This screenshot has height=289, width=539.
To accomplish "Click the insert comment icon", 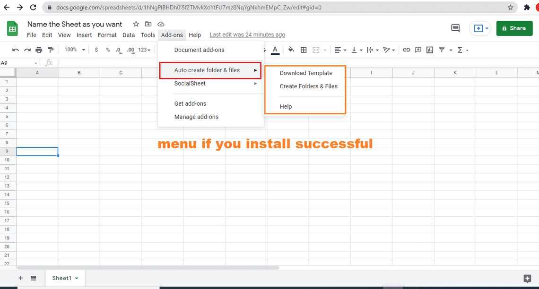I will point(418,50).
